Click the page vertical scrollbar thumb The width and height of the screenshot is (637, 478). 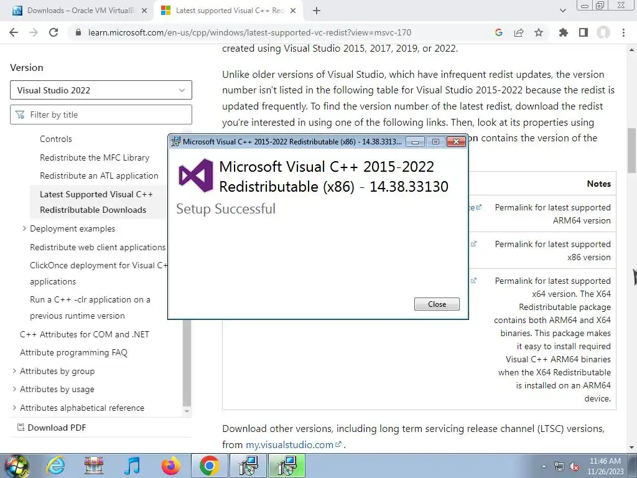click(x=632, y=151)
